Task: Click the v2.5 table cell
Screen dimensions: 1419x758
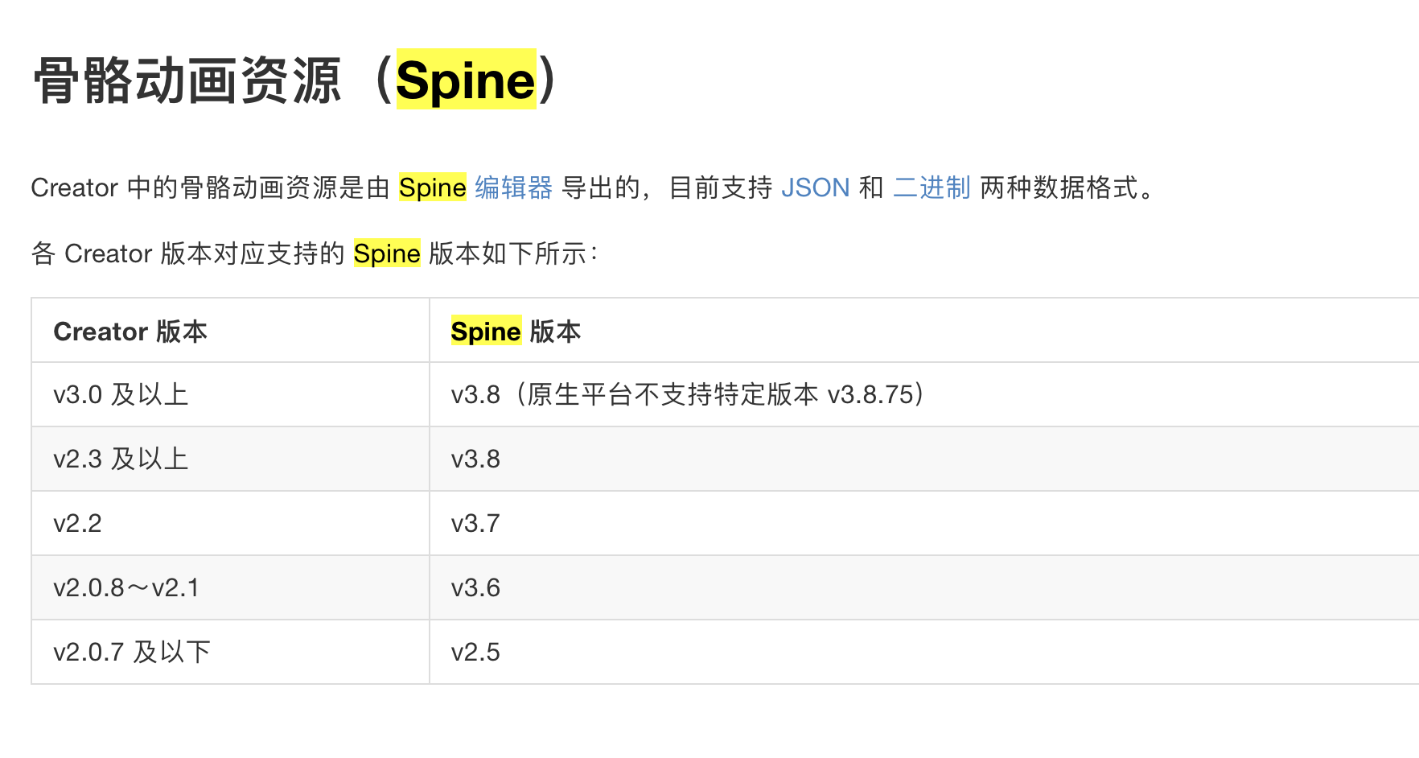Action: coord(475,652)
